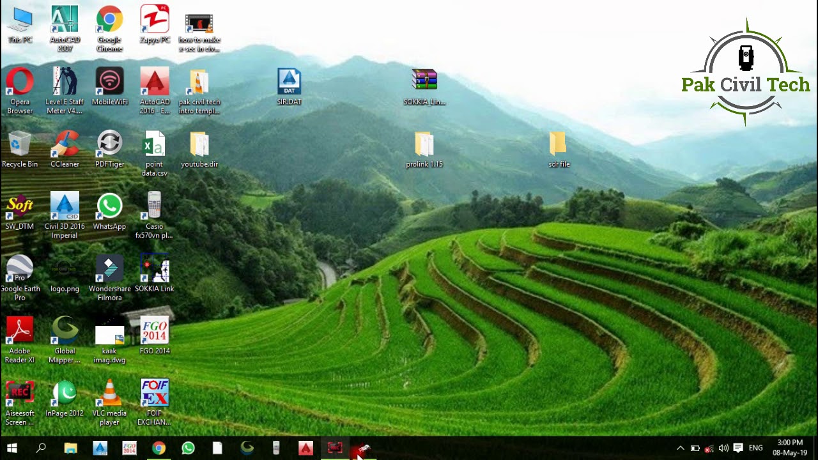
Task: Open the Zapya PC desktop shortcut
Action: pyautogui.click(x=155, y=26)
